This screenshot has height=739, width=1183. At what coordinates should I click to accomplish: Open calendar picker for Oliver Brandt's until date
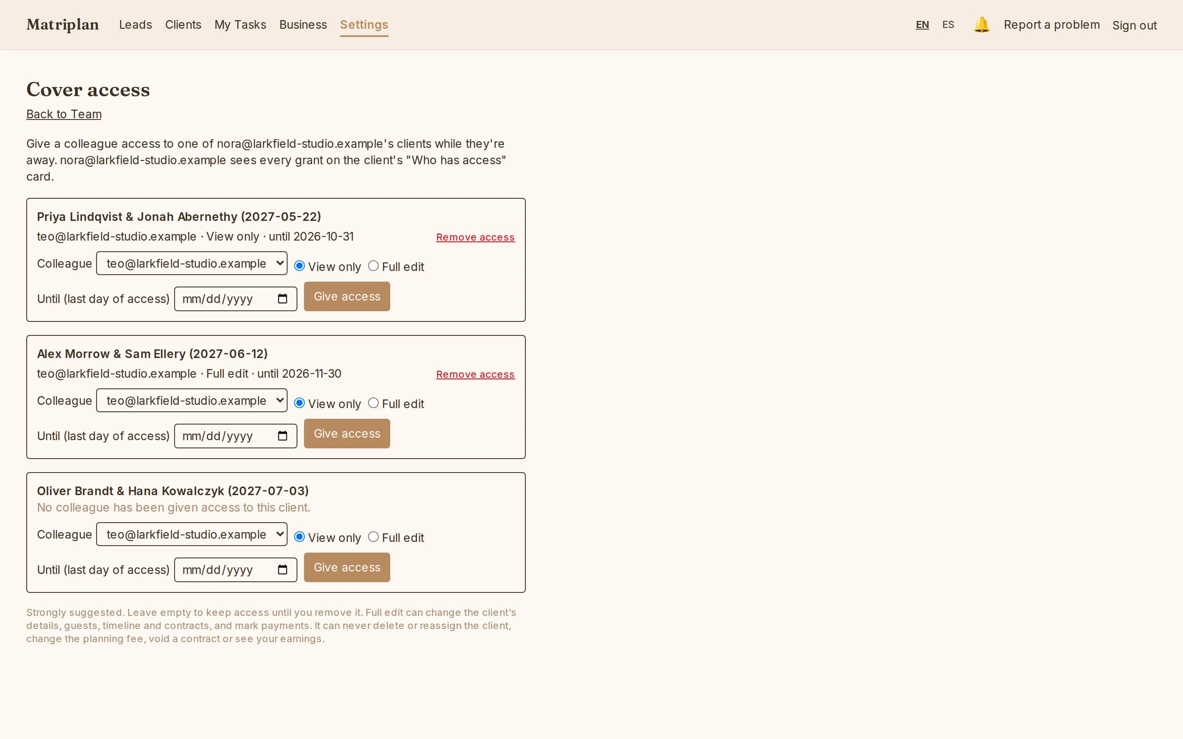click(283, 570)
